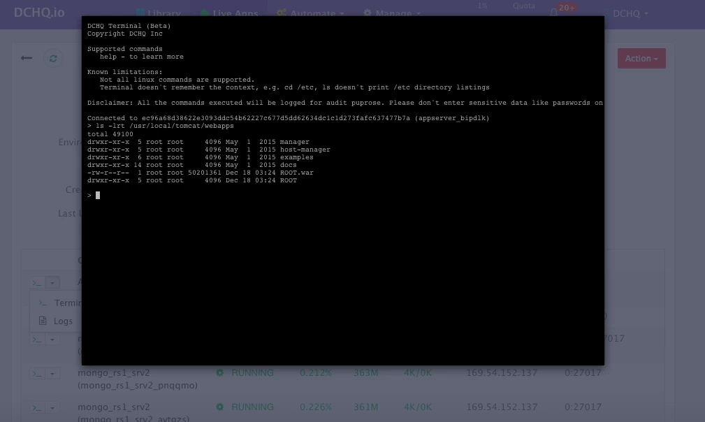Image resolution: width=705 pixels, height=422 pixels.
Task: Expand the caret menu for mongo_rs1_srv2_pnqqmo
Action: (x=52, y=374)
